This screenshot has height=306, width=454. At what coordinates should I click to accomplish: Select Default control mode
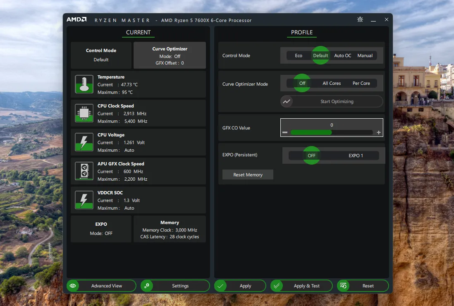coord(320,55)
